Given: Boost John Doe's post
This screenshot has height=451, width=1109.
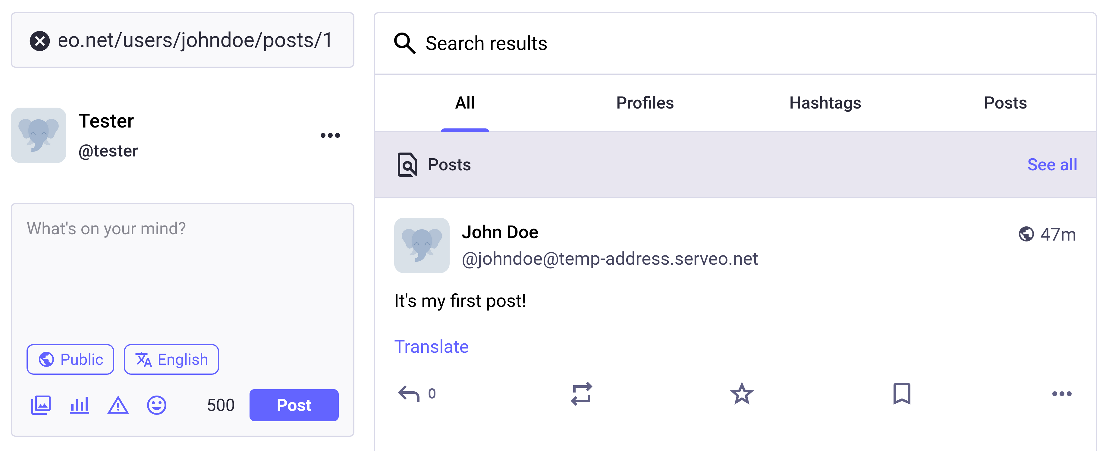Looking at the screenshot, I should click(582, 394).
